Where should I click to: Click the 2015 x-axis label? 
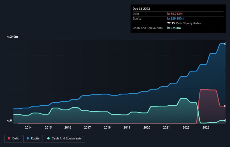tap(48, 127)
